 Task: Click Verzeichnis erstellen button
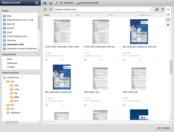point(87,3)
